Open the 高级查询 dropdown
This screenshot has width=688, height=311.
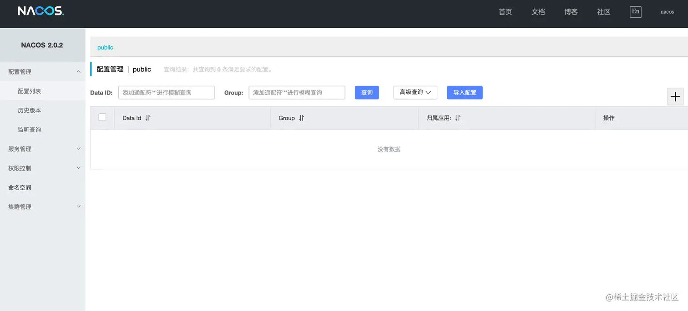(x=415, y=92)
